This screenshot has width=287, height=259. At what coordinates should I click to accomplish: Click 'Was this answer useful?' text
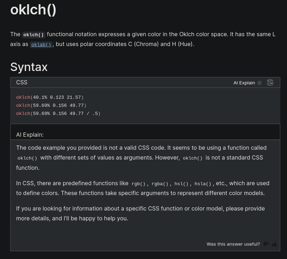pos(233,244)
